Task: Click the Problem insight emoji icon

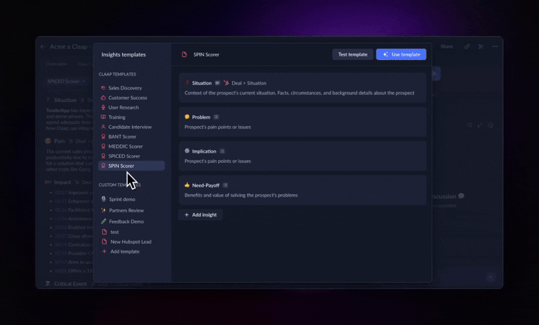Action: pos(187,117)
